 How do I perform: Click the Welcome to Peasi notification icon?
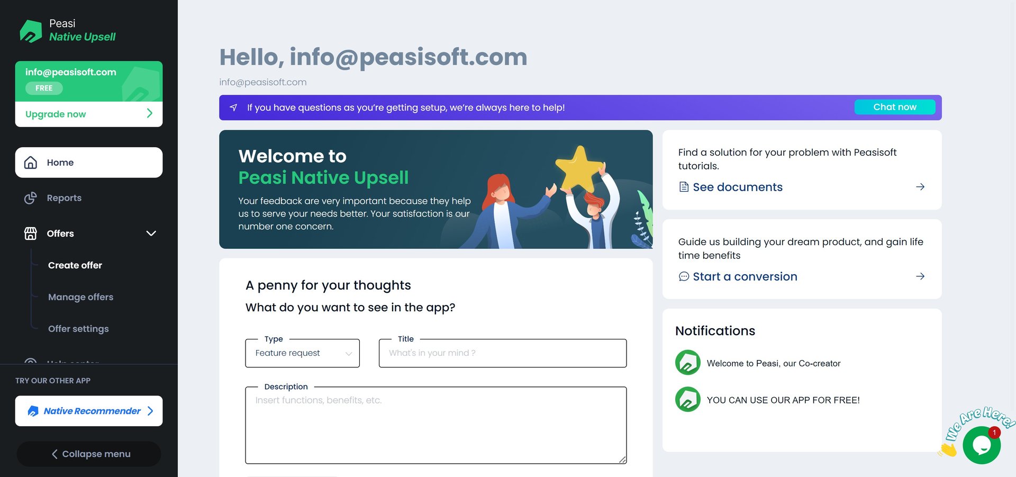[688, 363]
